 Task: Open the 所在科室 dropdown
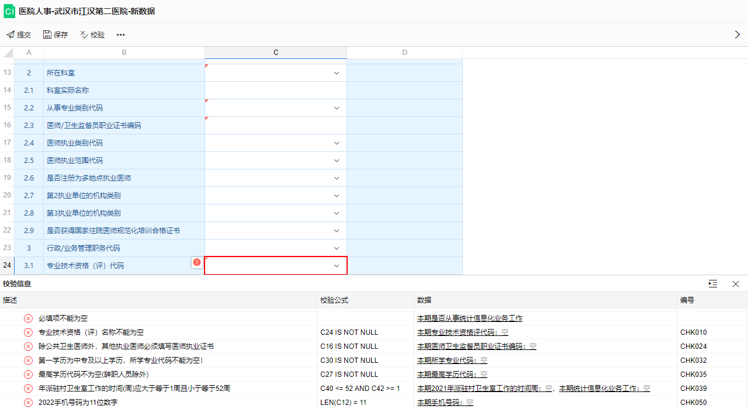(x=337, y=73)
